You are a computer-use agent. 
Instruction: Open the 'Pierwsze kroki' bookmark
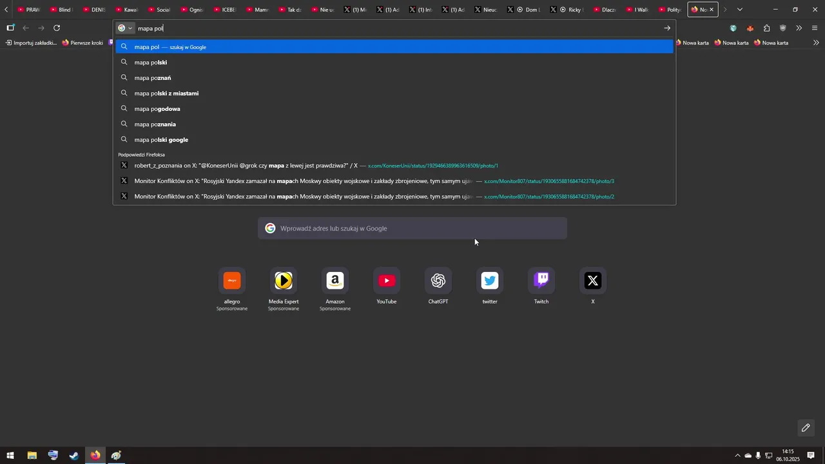[x=82, y=43]
